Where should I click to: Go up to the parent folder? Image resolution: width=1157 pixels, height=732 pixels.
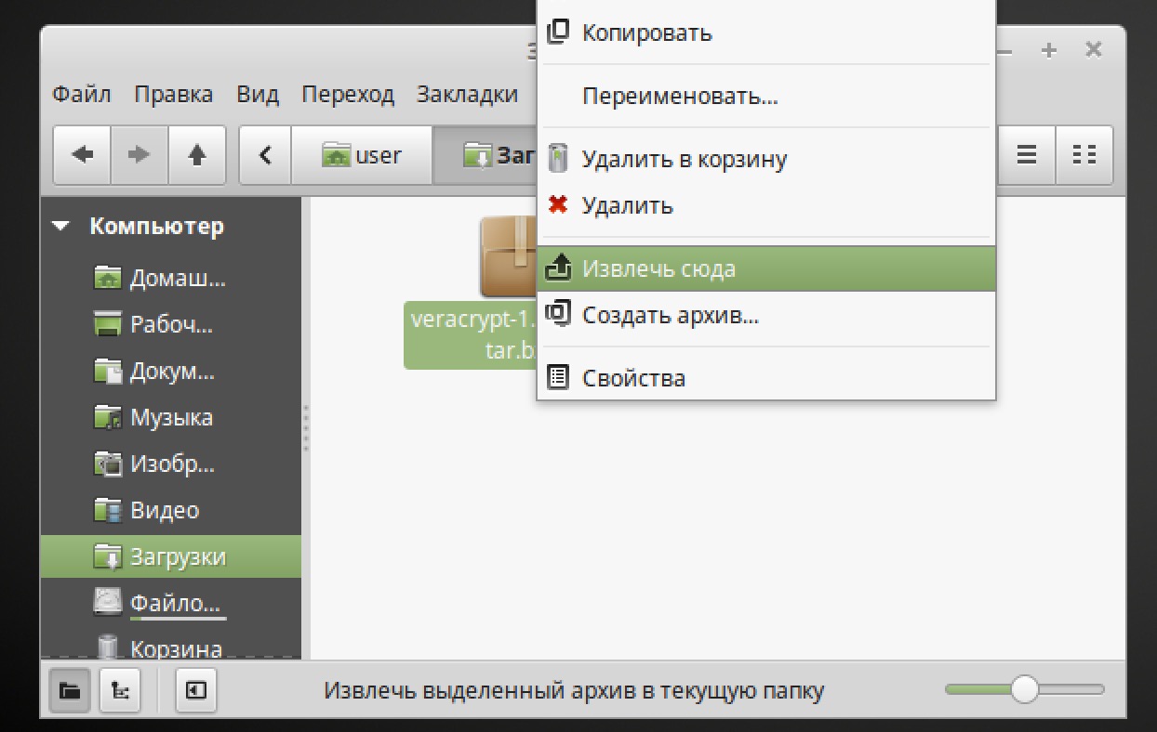[x=197, y=155]
